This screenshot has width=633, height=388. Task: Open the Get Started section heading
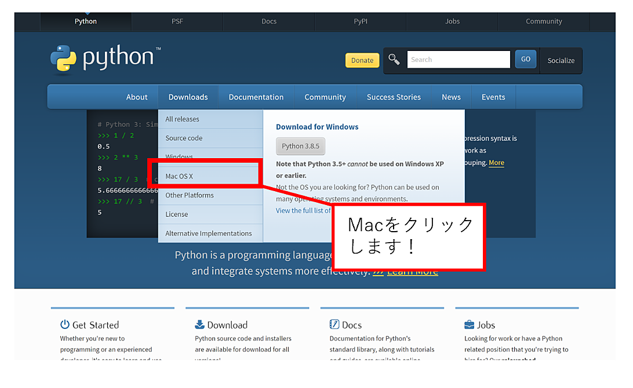96,325
